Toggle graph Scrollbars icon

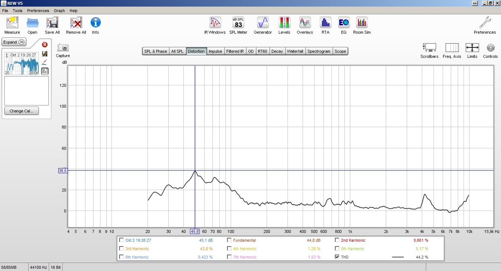point(429,48)
